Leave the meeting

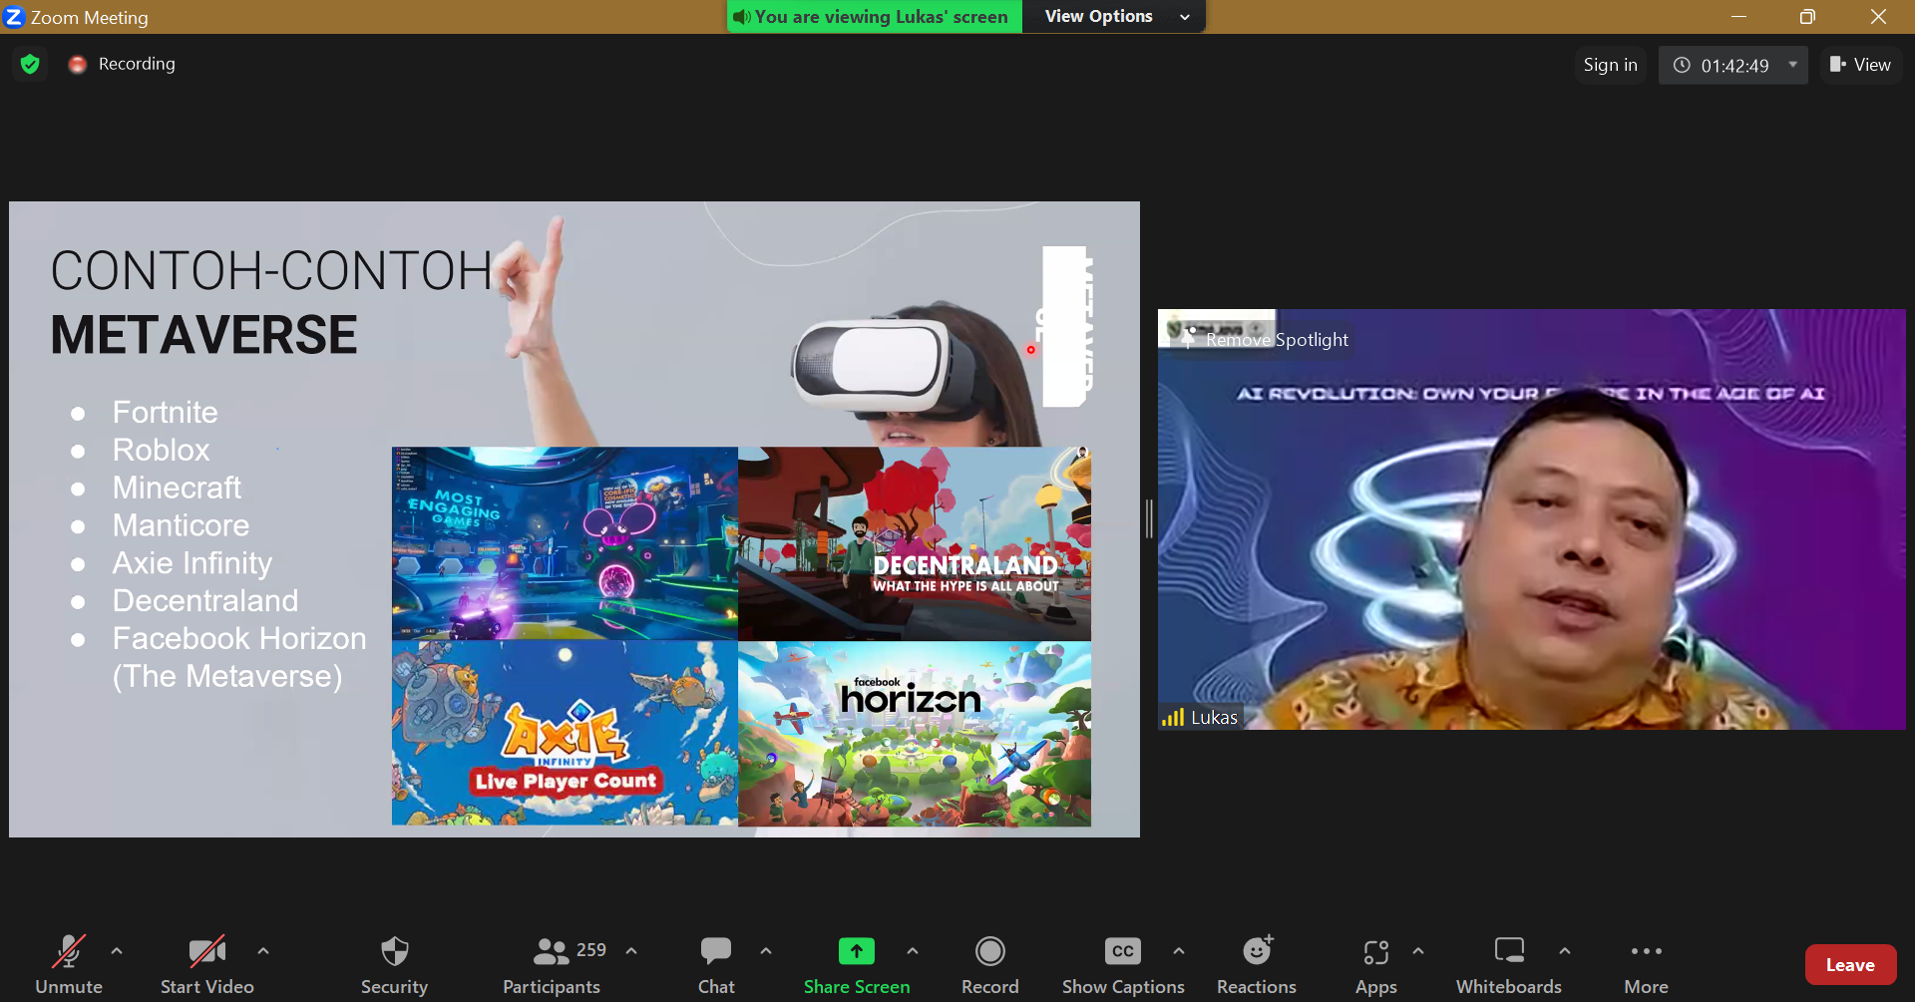(x=1850, y=964)
